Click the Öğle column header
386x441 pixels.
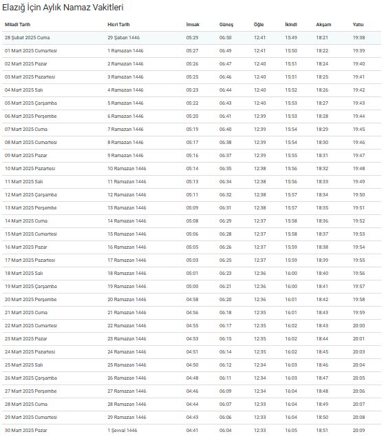click(x=259, y=25)
